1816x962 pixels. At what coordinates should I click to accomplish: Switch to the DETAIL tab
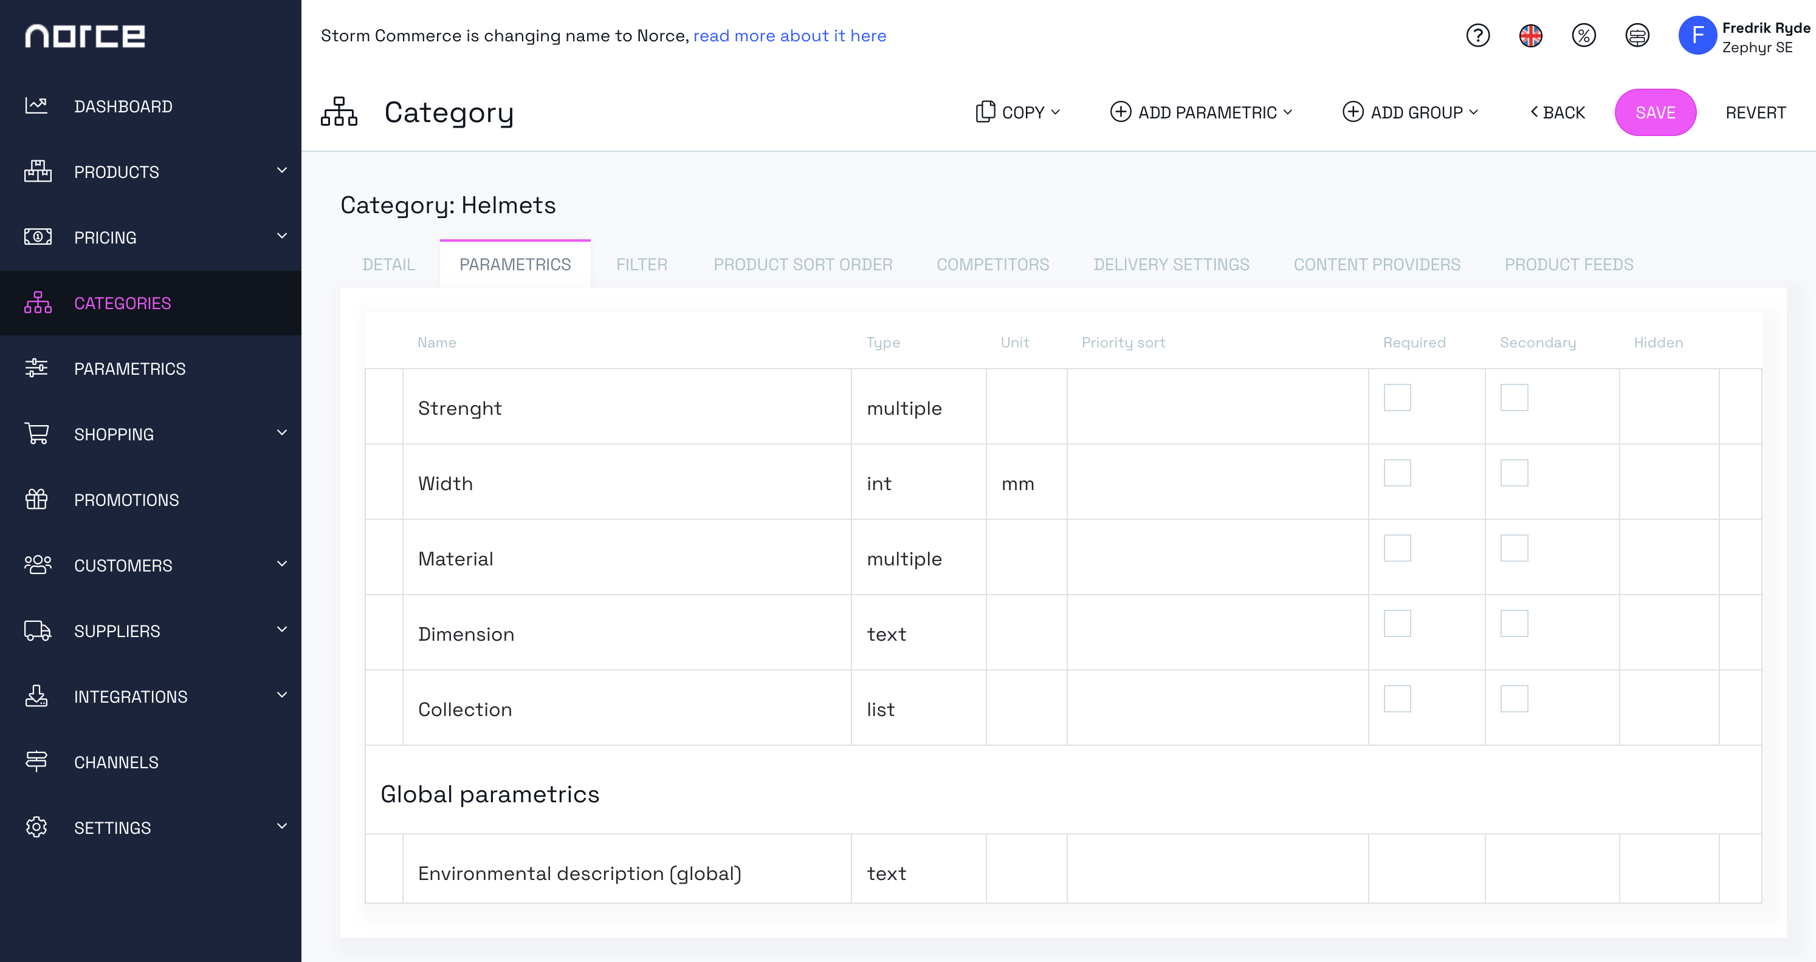pos(388,264)
